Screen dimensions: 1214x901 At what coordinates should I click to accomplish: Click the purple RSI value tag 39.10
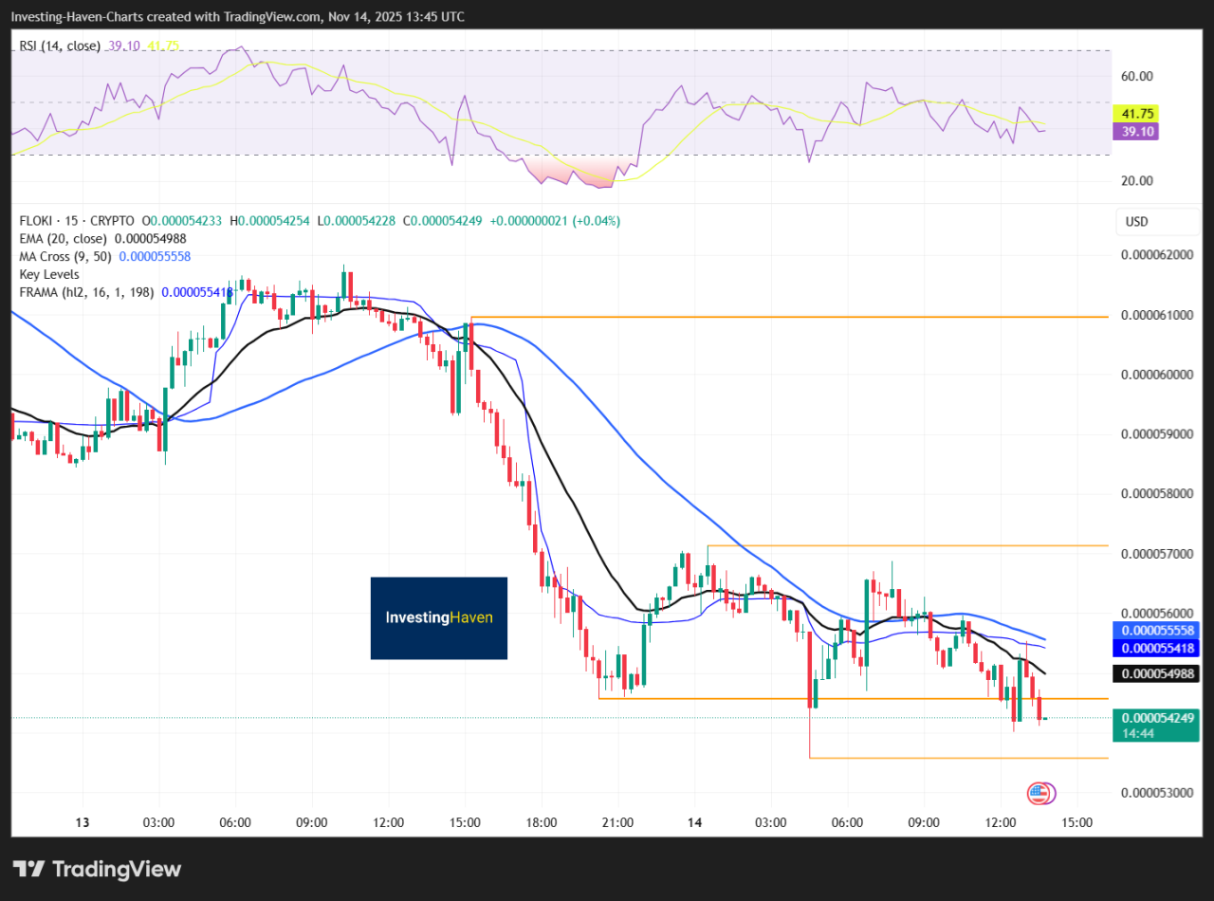(1136, 132)
